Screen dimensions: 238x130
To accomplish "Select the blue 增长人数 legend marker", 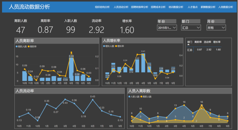I will (104, 46).
